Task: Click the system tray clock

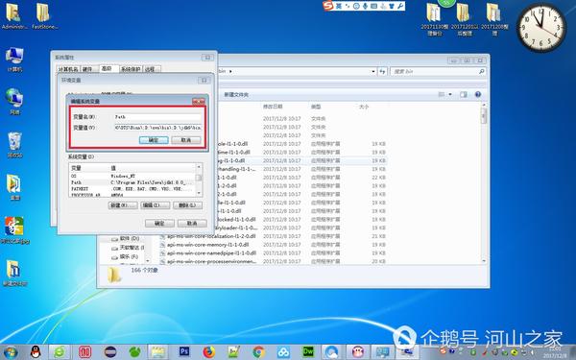Action: 556,352
